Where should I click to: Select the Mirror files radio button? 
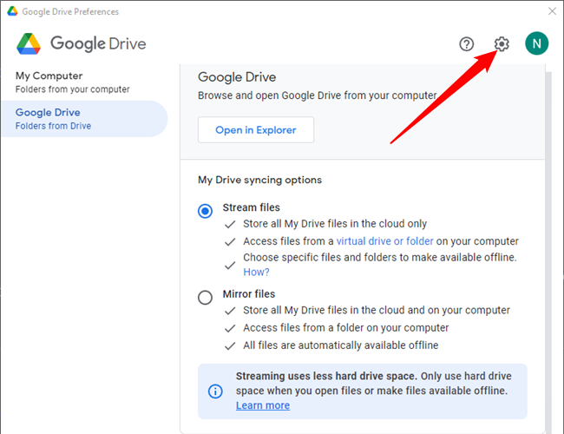click(206, 297)
